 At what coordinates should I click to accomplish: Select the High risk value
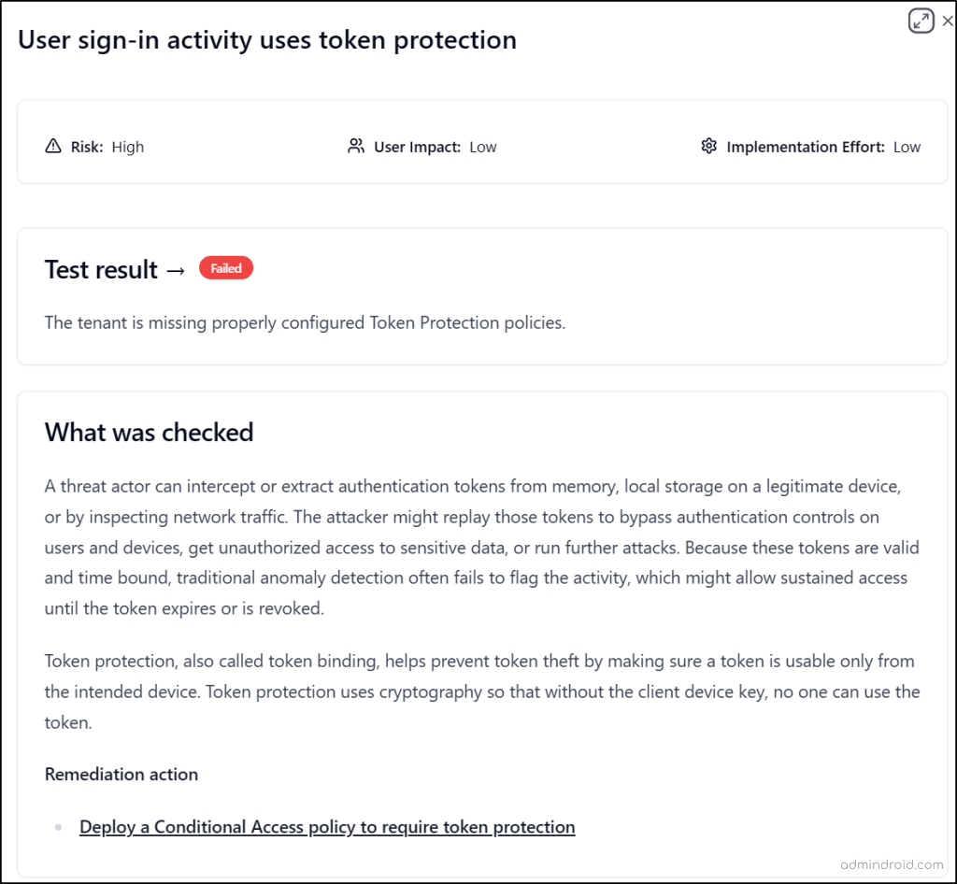[128, 147]
